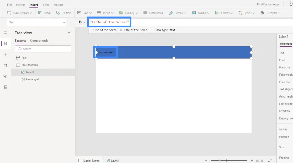Open the Advanced tools sidebar icon
Image resolution: width=293 pixels, height=163 pixels.
click(x=5, y=87)
